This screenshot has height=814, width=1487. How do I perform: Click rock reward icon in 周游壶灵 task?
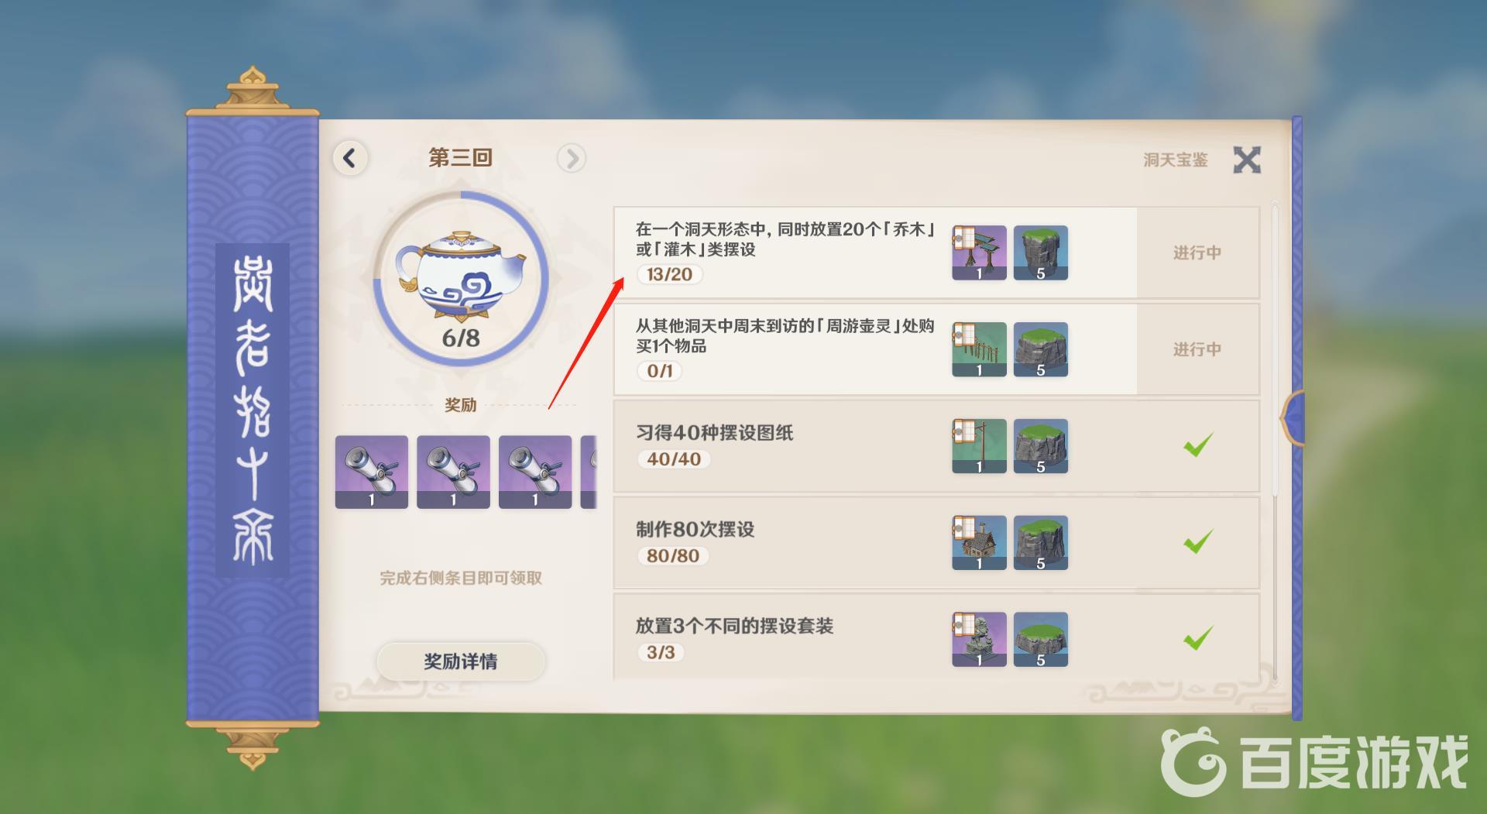click(1041, 349)
